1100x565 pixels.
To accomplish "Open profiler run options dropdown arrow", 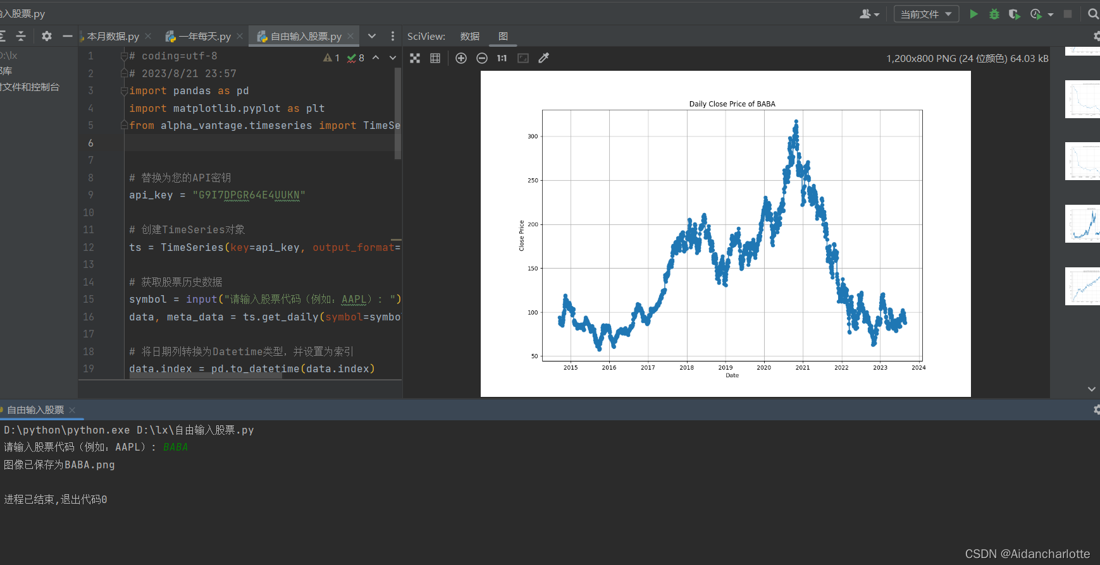I will 1051,14.
